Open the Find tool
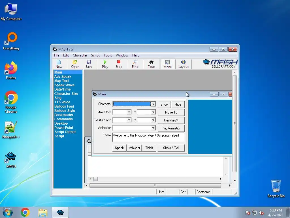290x218 pixels. click(135, 64)
